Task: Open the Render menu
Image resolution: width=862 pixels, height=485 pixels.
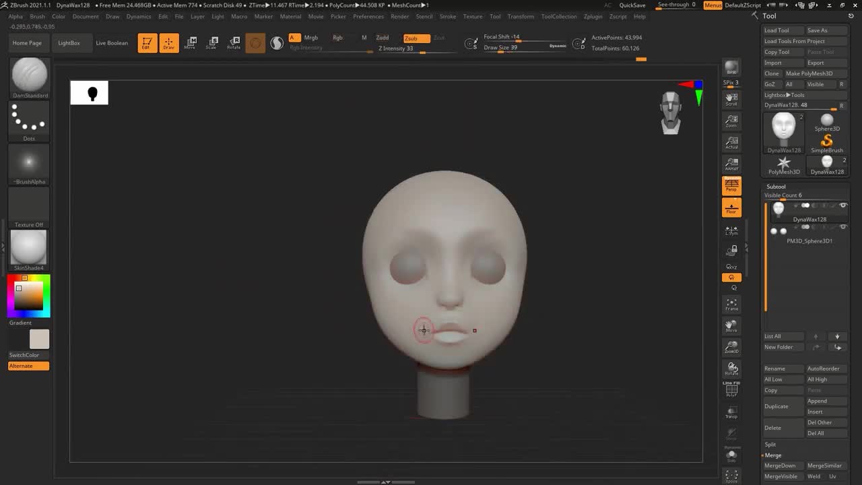Action: (400, 16)
